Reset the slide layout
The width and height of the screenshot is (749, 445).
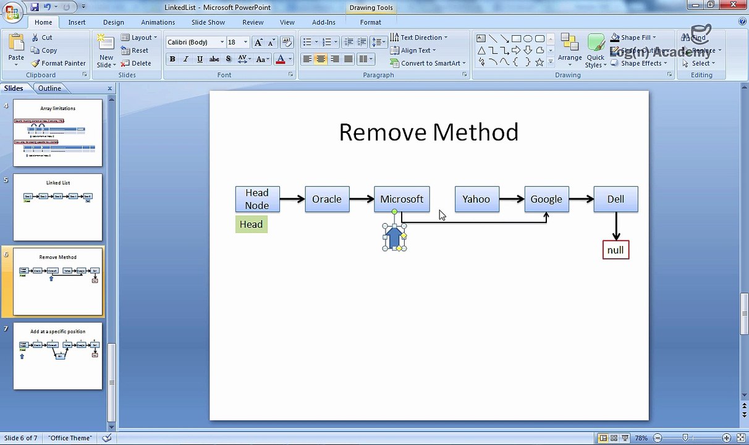coord(135,51)
